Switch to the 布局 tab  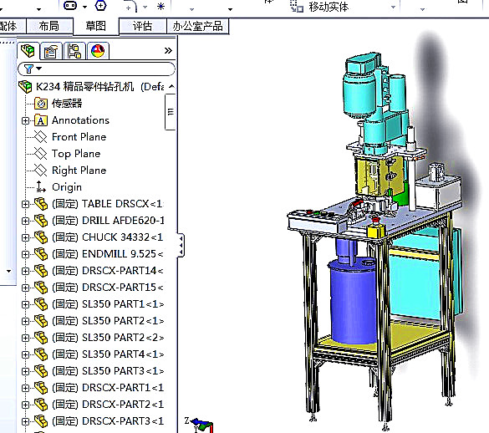click(x=49, y=26)
